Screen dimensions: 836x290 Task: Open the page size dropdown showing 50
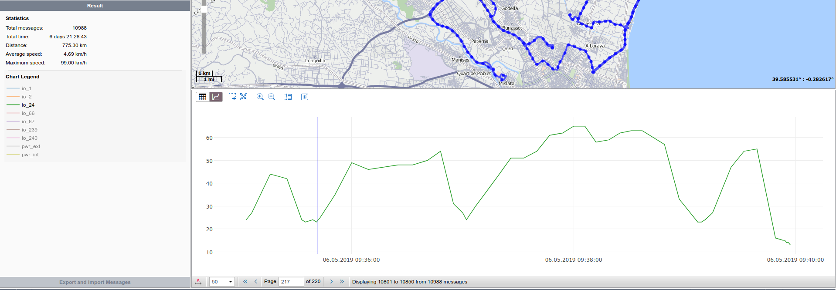point(222,282)
